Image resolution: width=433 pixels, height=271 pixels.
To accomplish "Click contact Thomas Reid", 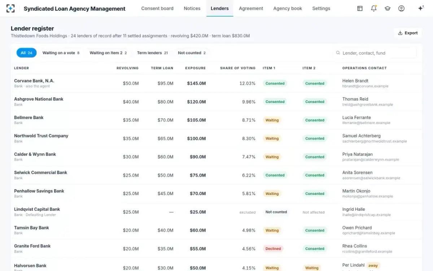I will point(355,99).
